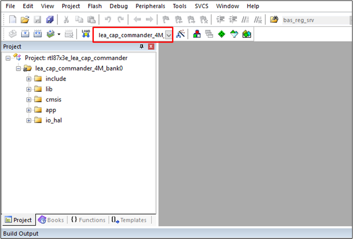Click the Rebuild all targets icon
This screenshot has height=239, width=353.
38,34
